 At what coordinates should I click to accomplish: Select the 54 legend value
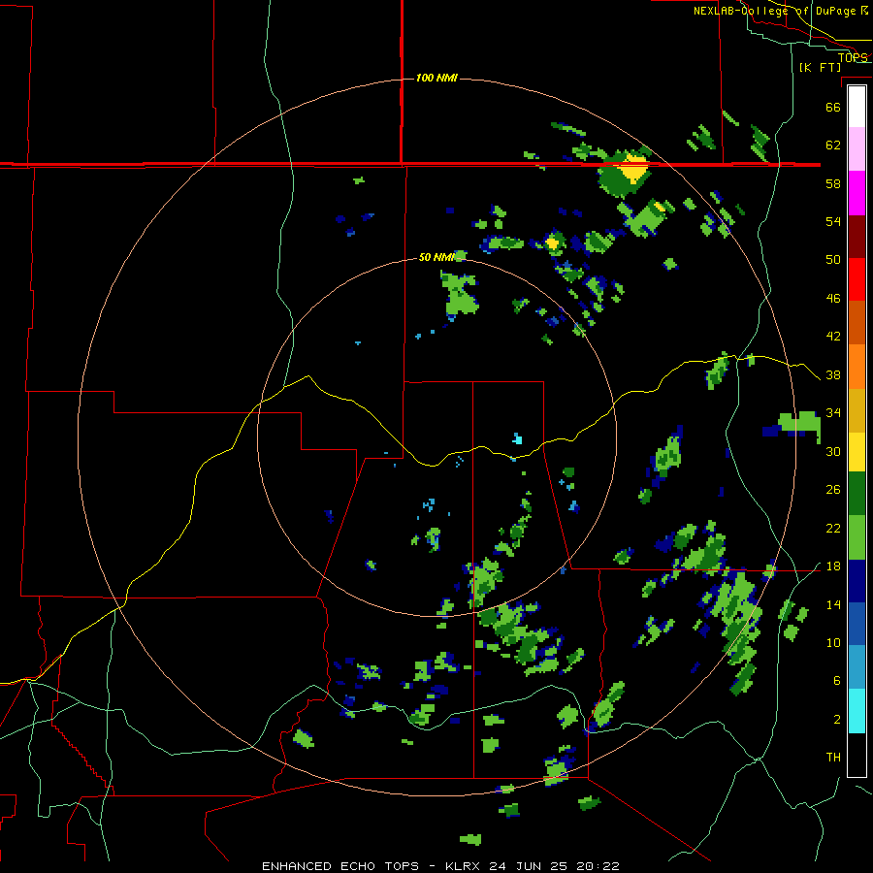click(833, 221)
